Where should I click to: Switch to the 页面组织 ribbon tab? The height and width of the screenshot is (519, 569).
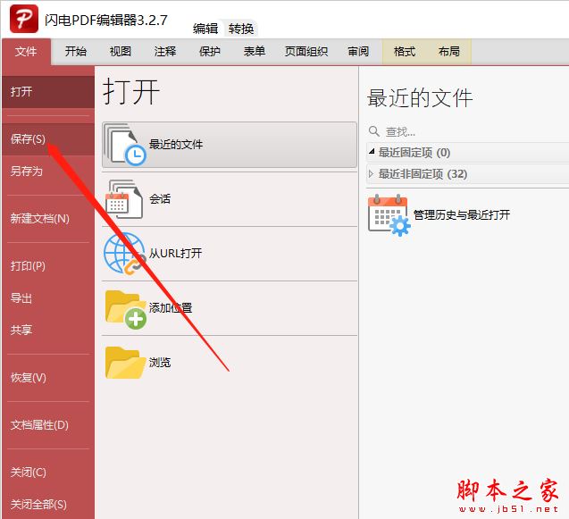[306, 52]
